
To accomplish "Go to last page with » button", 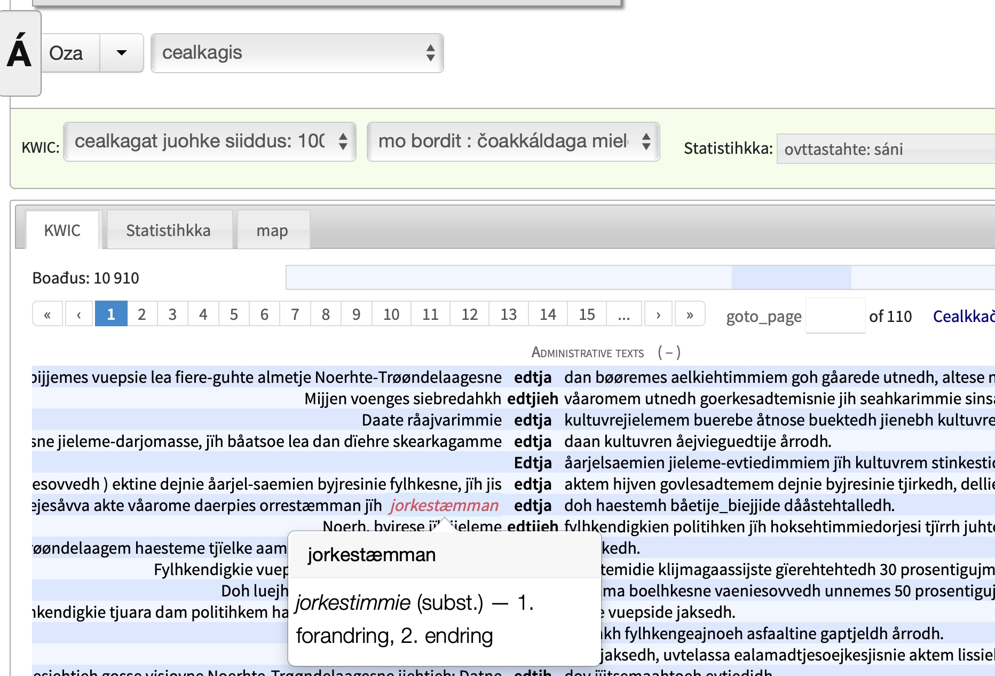I will 690,314.
